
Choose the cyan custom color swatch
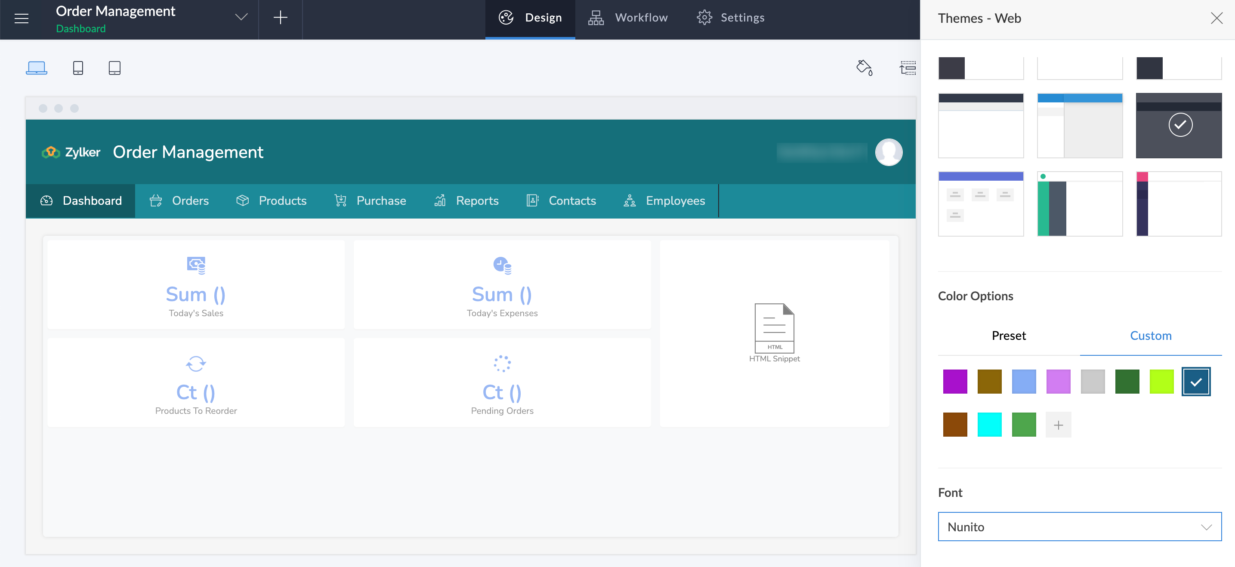click(x=990, y=425)
